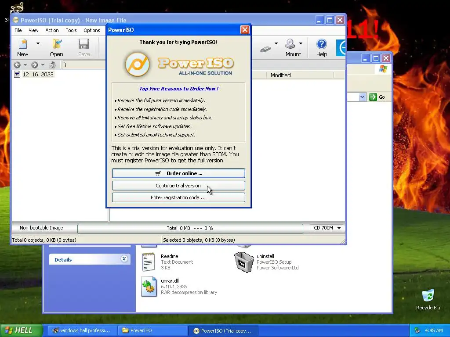Open the Action menu
450x337 pixels.
pos(52,30)
